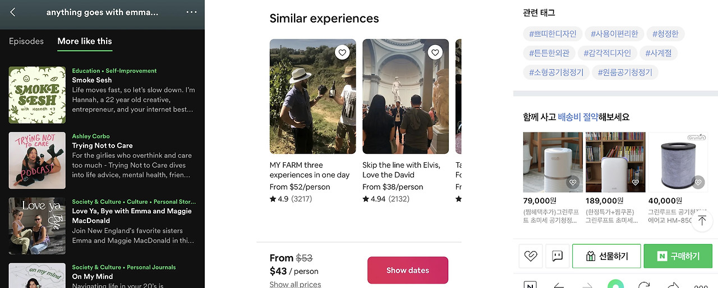The width and height of the screenshot is (718, 288).
Task: Open the podcast three-dots menu
Action: point(191,12)
